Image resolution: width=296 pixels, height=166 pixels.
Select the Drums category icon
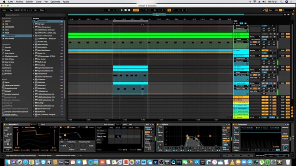pyautogui.click(x=3, y=50)
